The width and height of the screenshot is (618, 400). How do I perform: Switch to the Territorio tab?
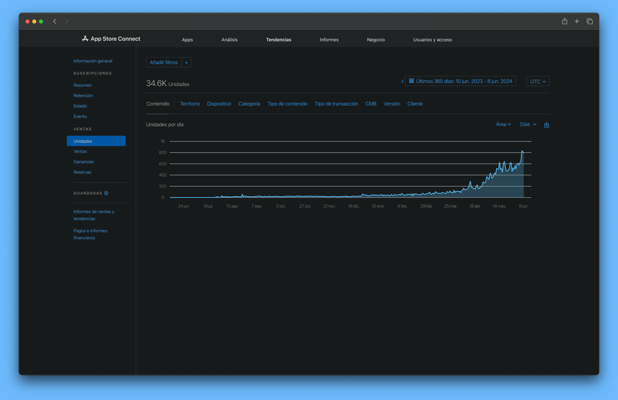(190, 104)
